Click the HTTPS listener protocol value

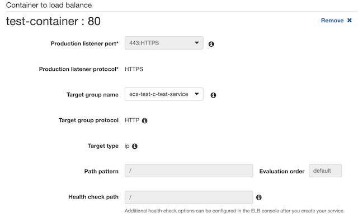click(x=134, y=69)
